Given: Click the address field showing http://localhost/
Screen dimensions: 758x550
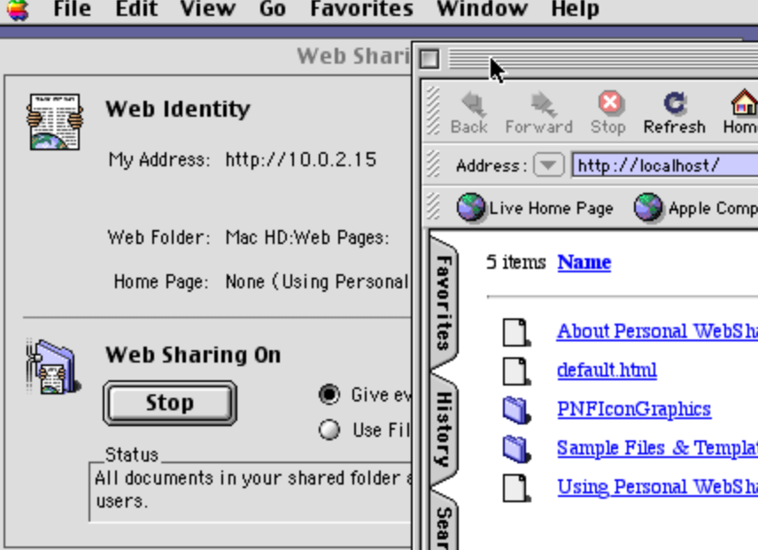Looking at the screenshot, I should point(665,165).
